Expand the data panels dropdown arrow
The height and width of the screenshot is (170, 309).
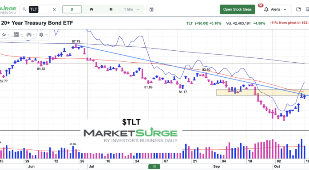21,35
